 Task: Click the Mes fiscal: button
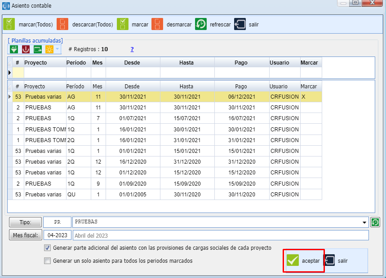[x=25, y=235]
